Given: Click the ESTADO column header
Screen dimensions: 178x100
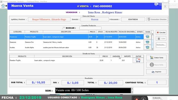Looking at the screenshot, I should tap(140, 32).
